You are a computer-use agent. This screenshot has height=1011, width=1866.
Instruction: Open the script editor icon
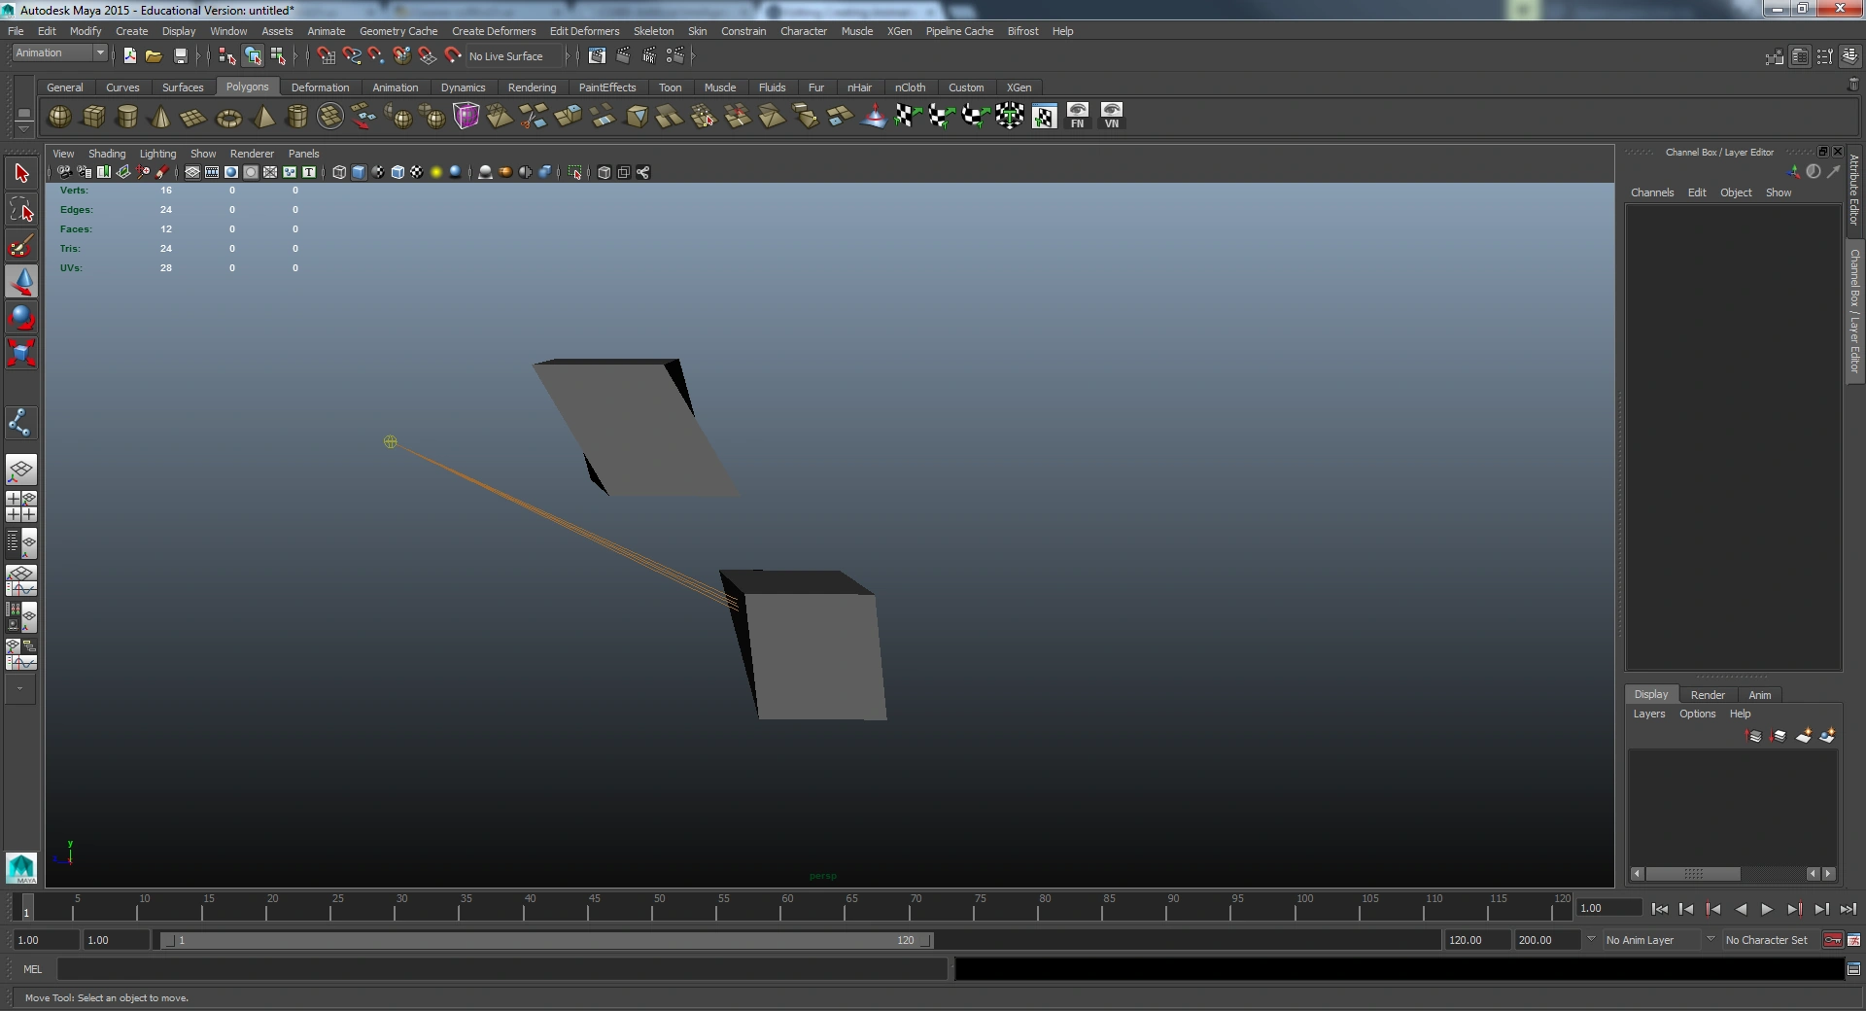[x=1853, y=969]
